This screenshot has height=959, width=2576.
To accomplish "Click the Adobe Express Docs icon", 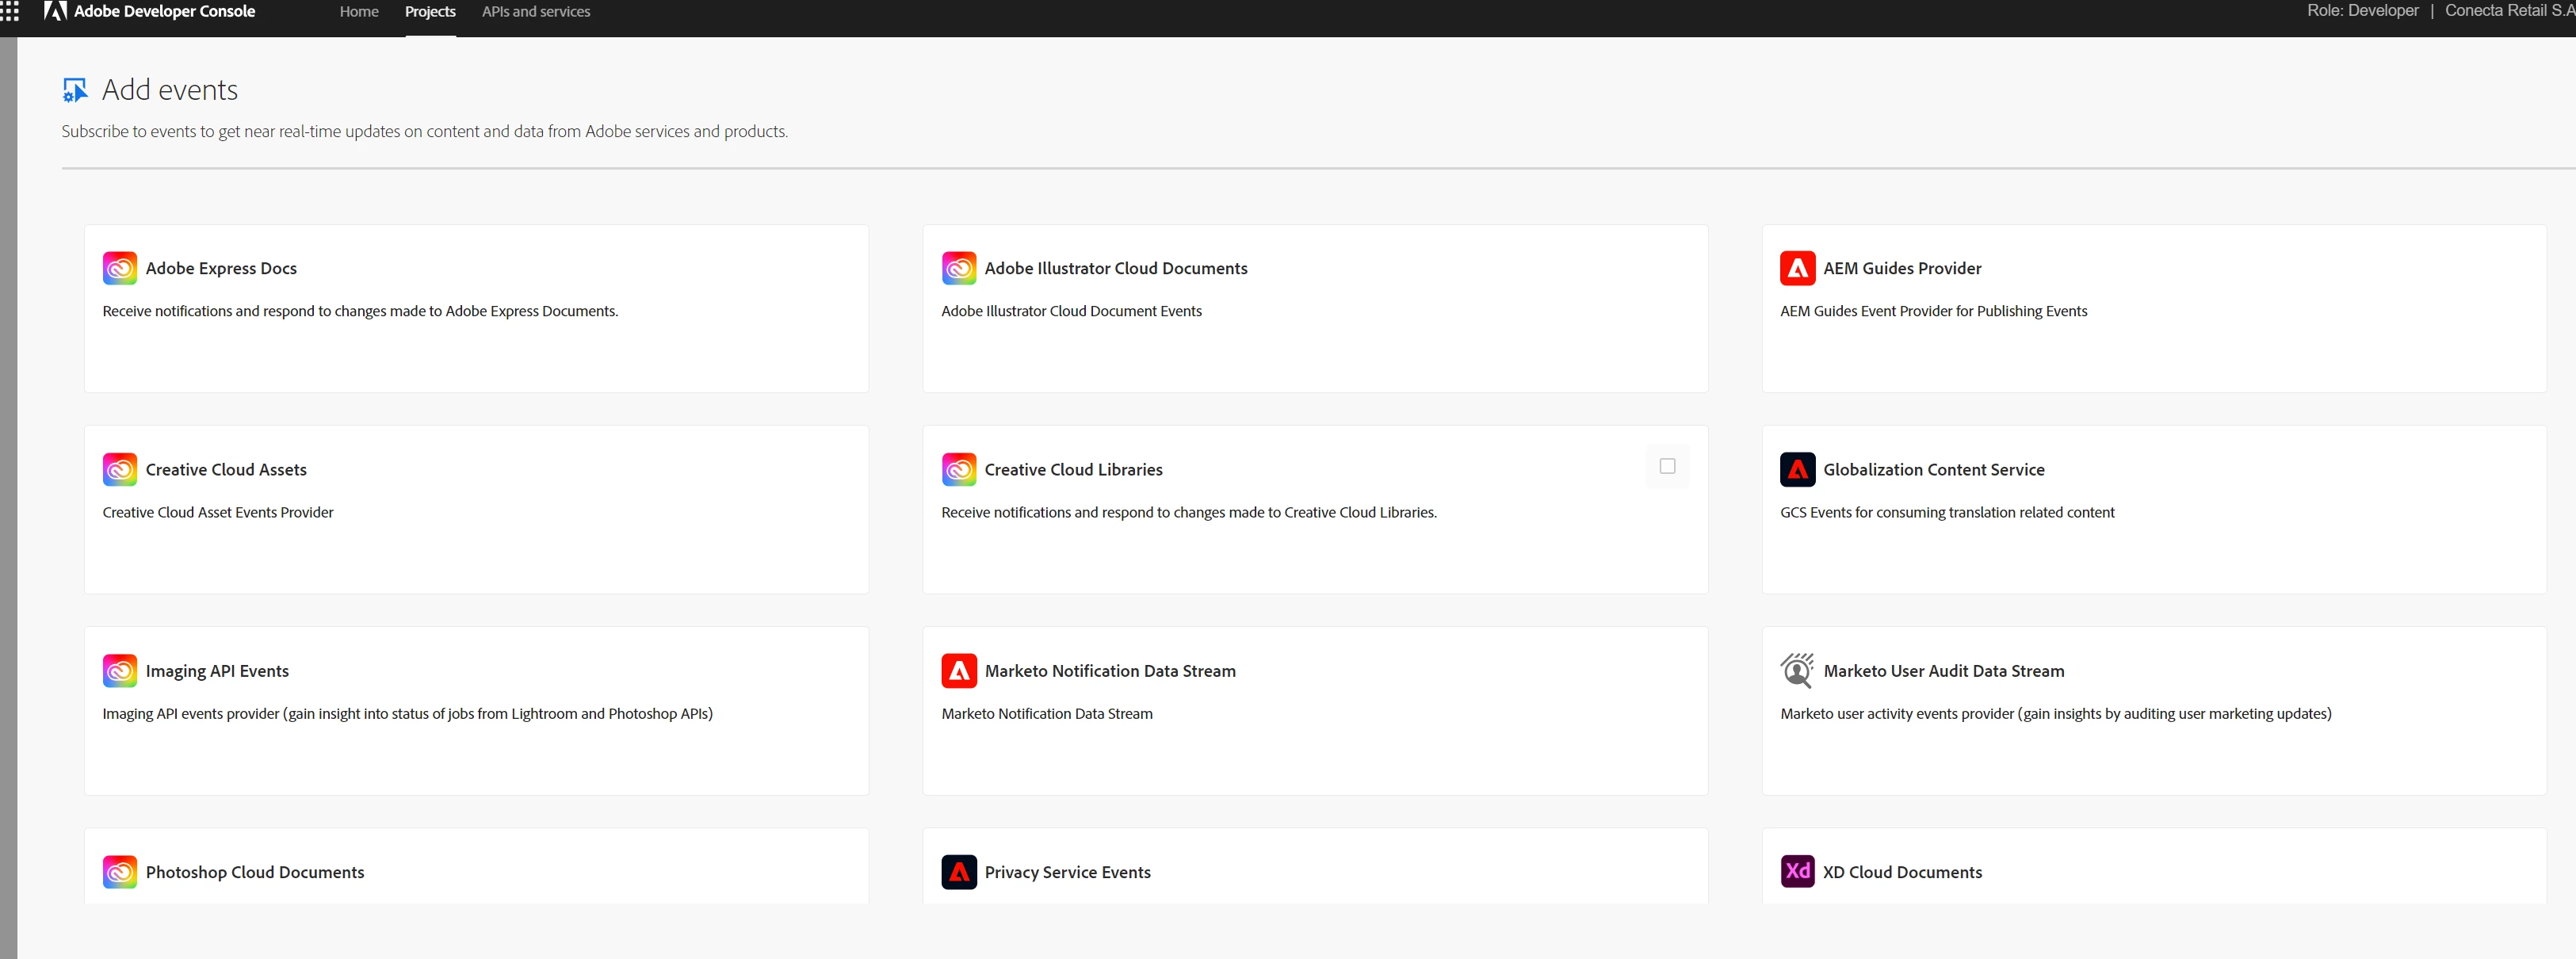I will (x=120, y=268).
